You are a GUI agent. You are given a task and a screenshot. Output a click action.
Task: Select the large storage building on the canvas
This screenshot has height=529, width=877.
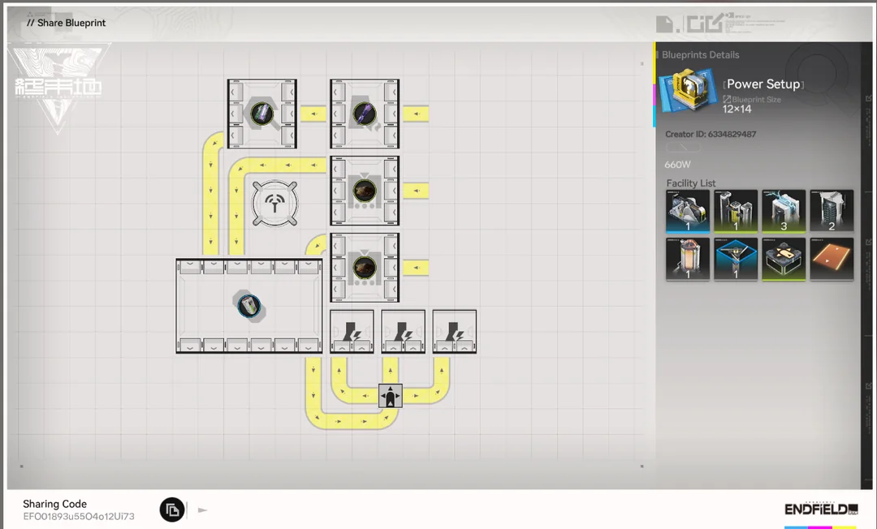(x=248, y=306)
